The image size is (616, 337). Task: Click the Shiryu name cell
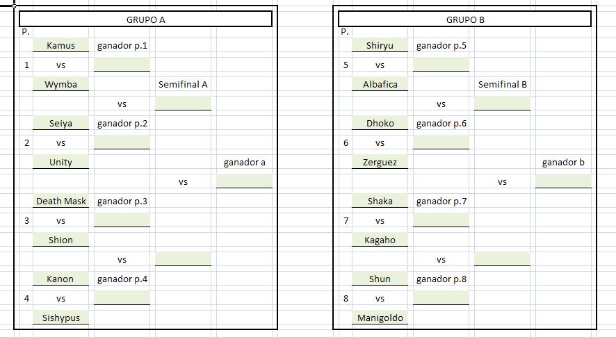(380, 45)
